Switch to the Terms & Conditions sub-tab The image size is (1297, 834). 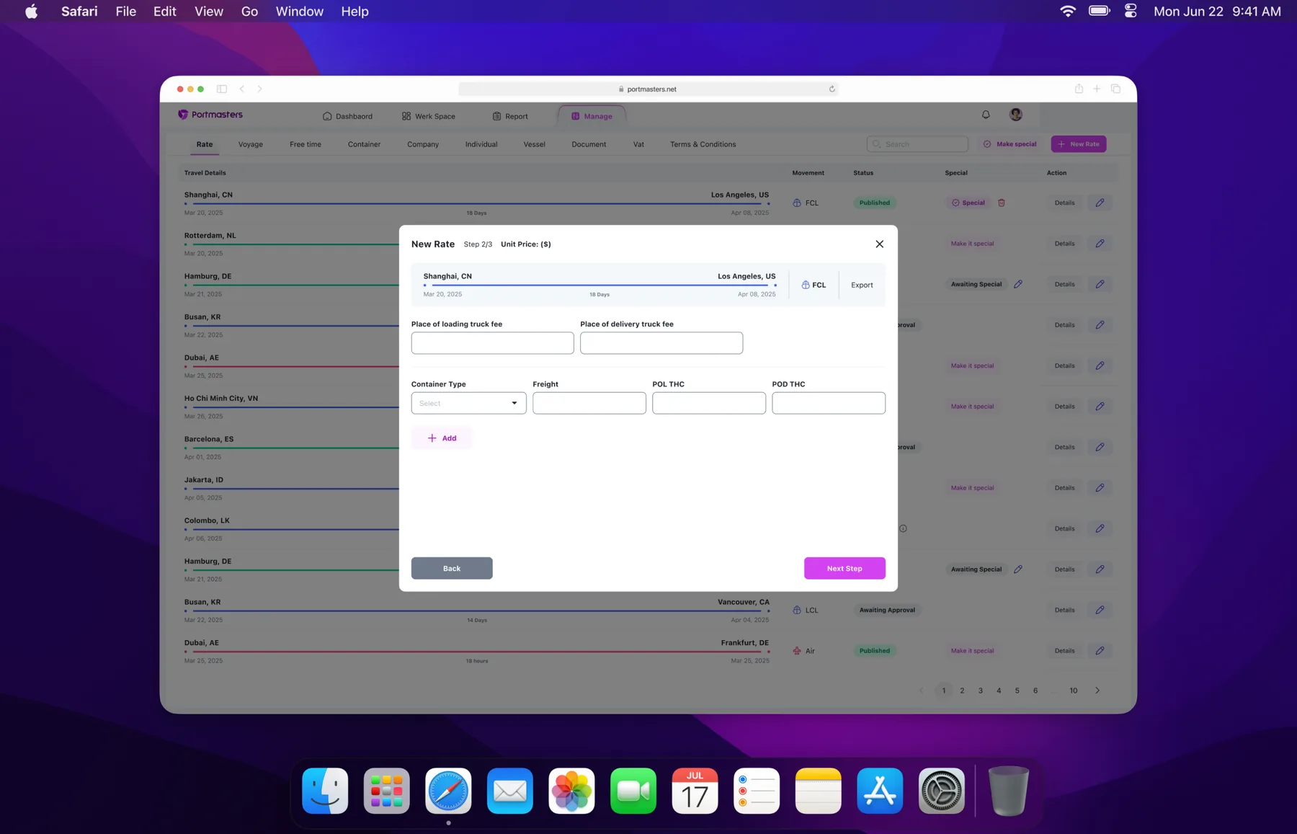(703, 144)
